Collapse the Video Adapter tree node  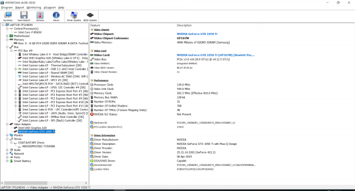(x=7, y=124)
